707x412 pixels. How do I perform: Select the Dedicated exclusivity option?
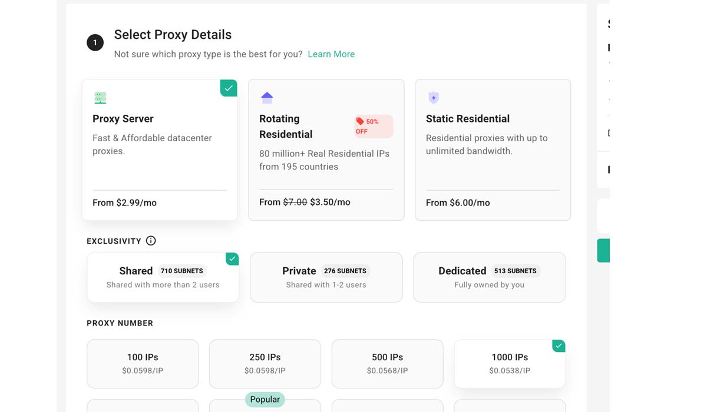pyautogui.click(x=489, y=277)
